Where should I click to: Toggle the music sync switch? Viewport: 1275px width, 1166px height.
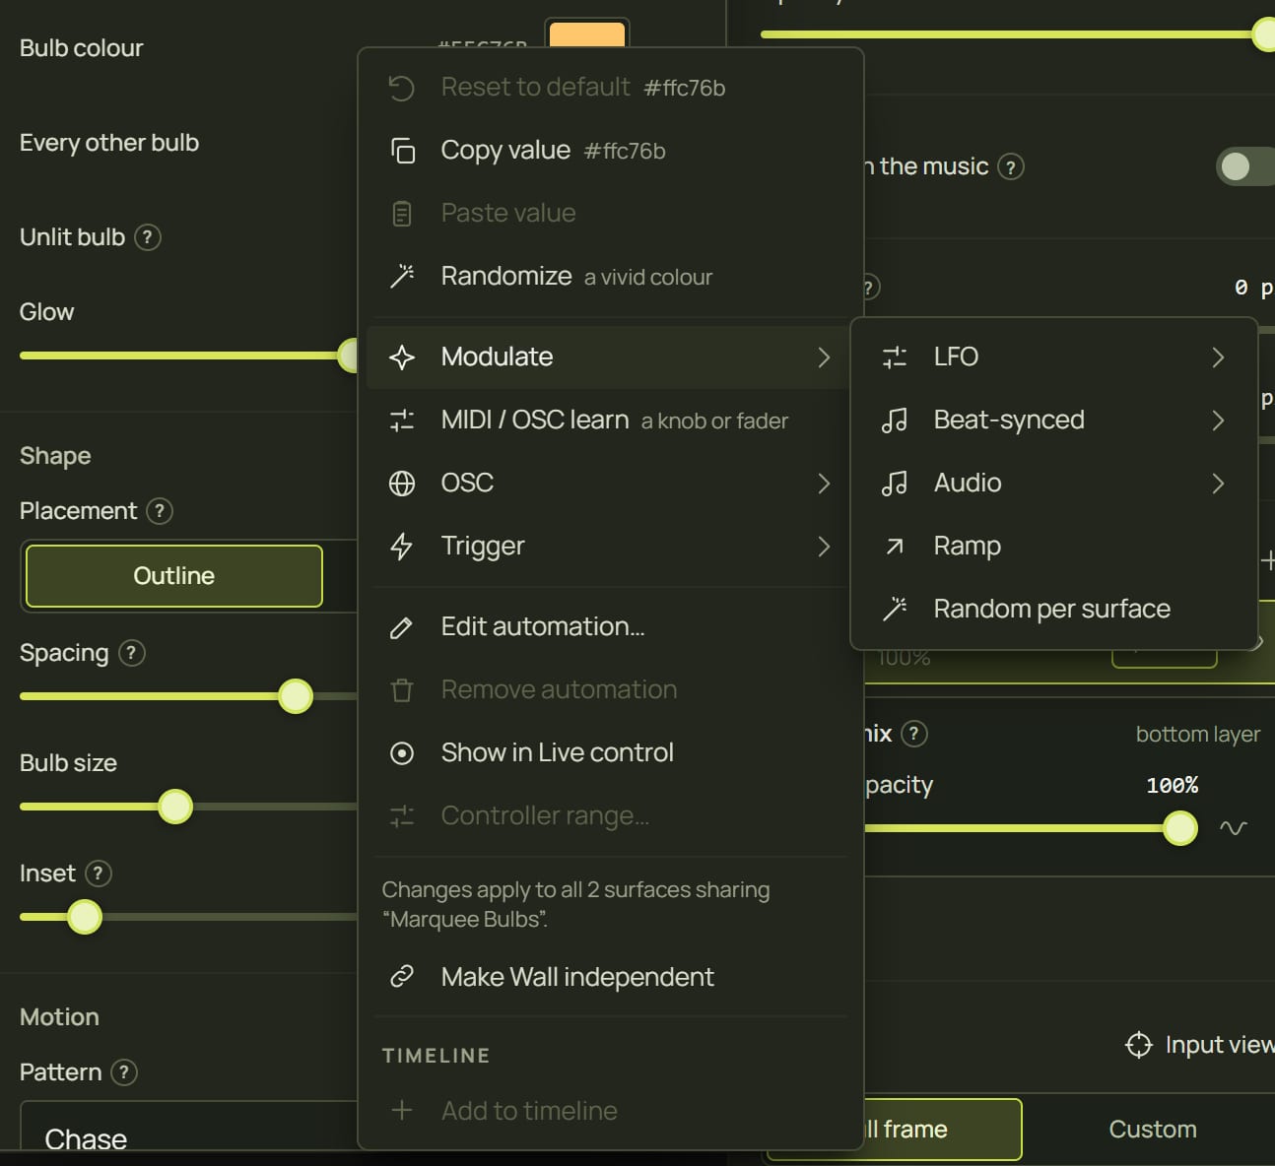pos(1245,166)
